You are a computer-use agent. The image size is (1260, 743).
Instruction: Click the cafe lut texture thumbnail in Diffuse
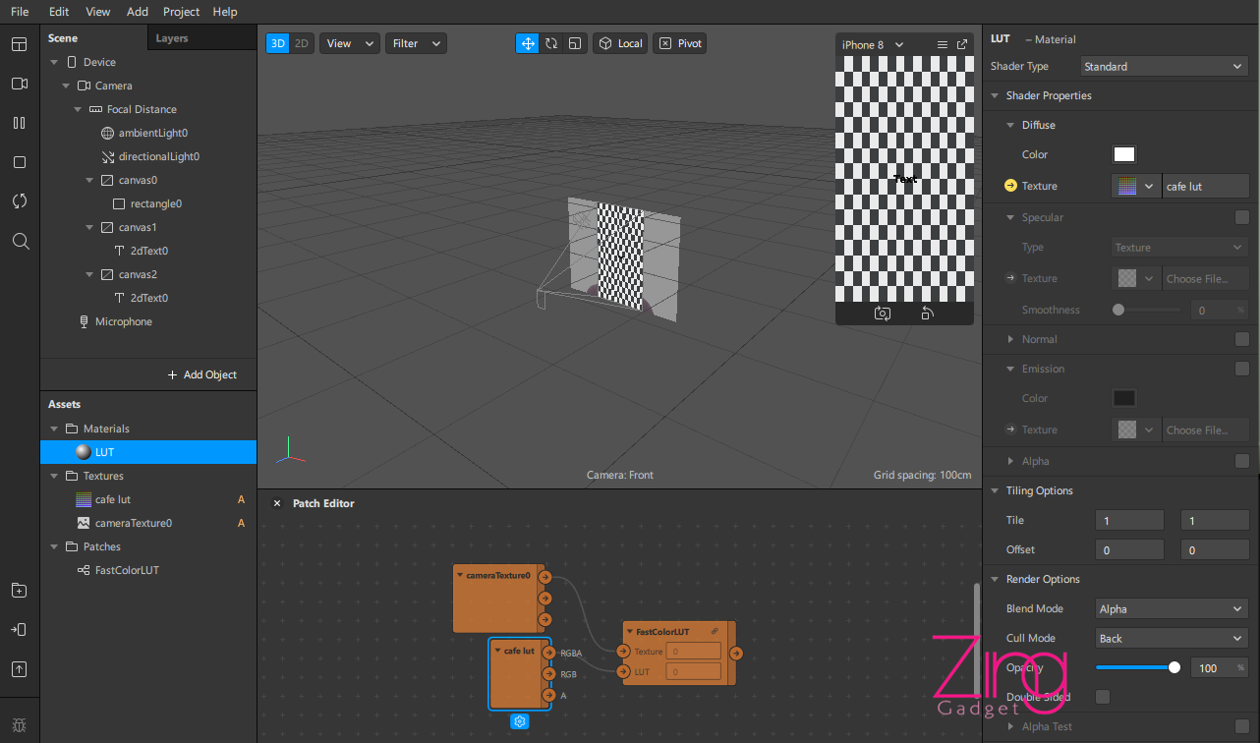1126,186
